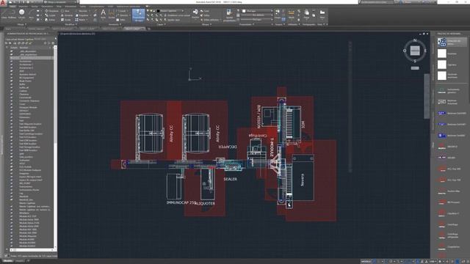Viewport: 470px width, 264px height.
Task: Select the Arco draw tool
Action: 31,14
